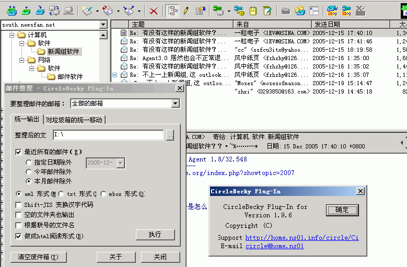Enable the 空的文件夹也输出 checkbox
The image size is (407, 267).
[18, 215]
